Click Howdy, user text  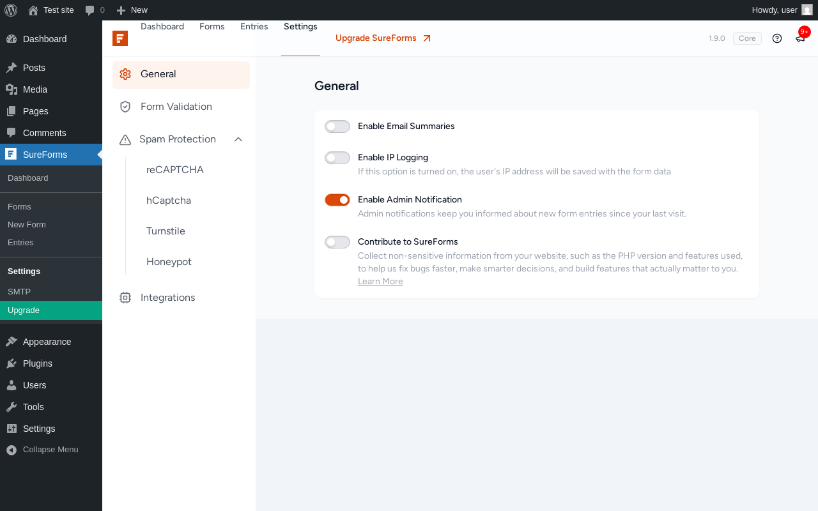[775, 10]
